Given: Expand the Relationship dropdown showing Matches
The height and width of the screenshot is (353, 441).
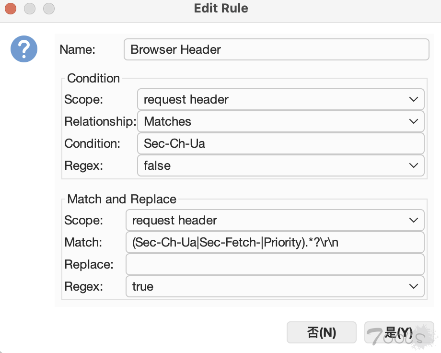Looking at the screenshot, I should click(280, 121).
